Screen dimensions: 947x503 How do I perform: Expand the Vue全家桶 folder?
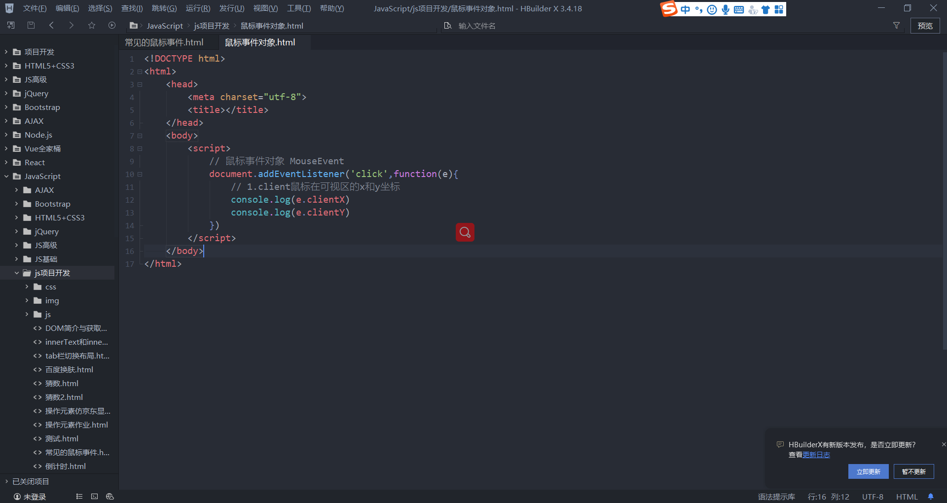tap(5, 148)
